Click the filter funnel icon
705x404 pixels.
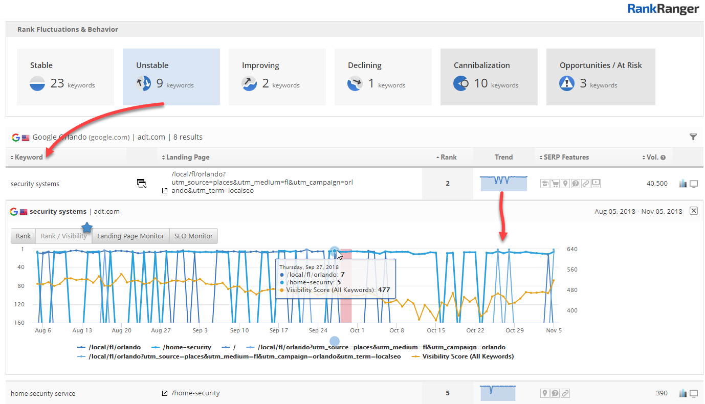tap(693, 137)
